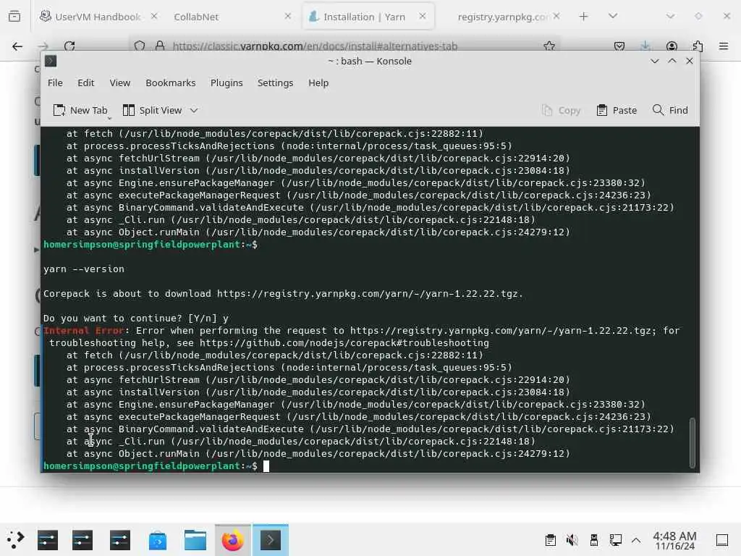Open the Dolphin file manager taskbar icon

point(195,540)
